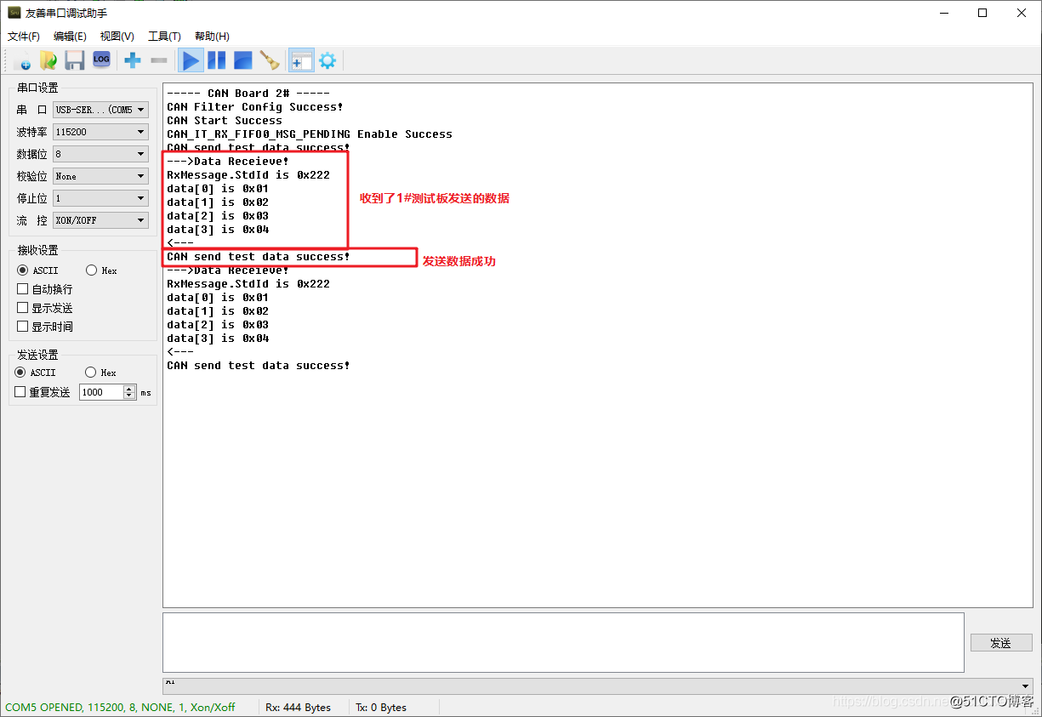Open the 帮助(H) menu
Image resolution: width=1042 pixels, height=717 pixels.
click(x=212, y=37)
